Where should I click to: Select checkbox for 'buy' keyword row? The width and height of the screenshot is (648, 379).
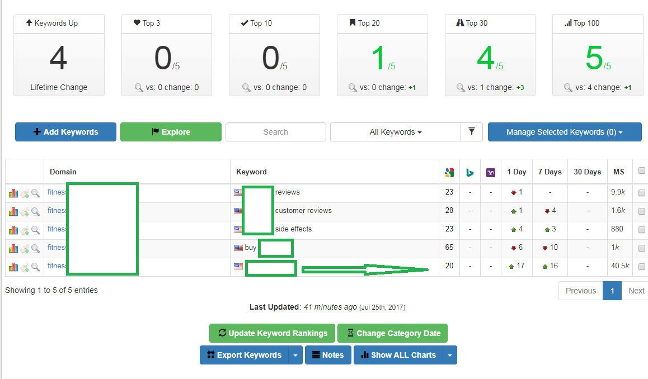[x=641, y=248]
